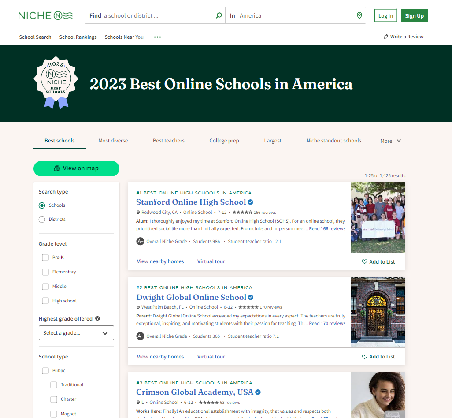Screen dimensions: 452x418
Task: Open Schools Near You in top navigation
Action: pos(124,37)
